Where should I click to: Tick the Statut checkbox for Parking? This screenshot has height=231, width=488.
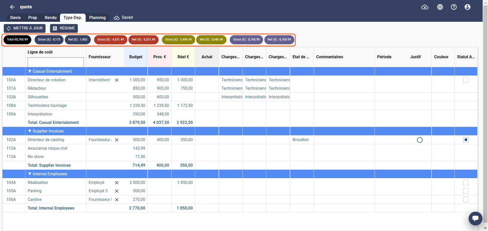pos(466,191)
